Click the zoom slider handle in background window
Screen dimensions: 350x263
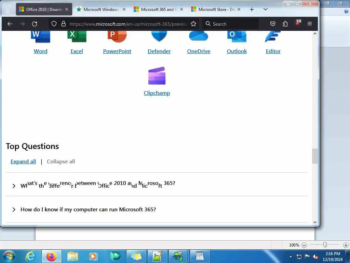325,245
